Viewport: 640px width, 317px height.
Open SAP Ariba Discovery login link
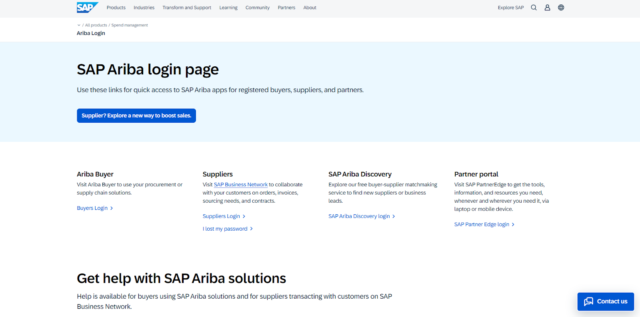click(359, 216)
